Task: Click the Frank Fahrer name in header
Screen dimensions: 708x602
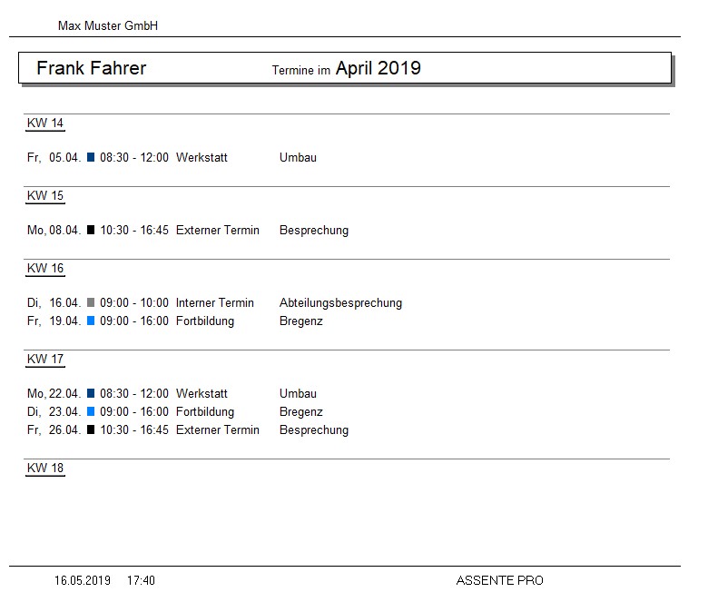Action: tap(91, 68)
